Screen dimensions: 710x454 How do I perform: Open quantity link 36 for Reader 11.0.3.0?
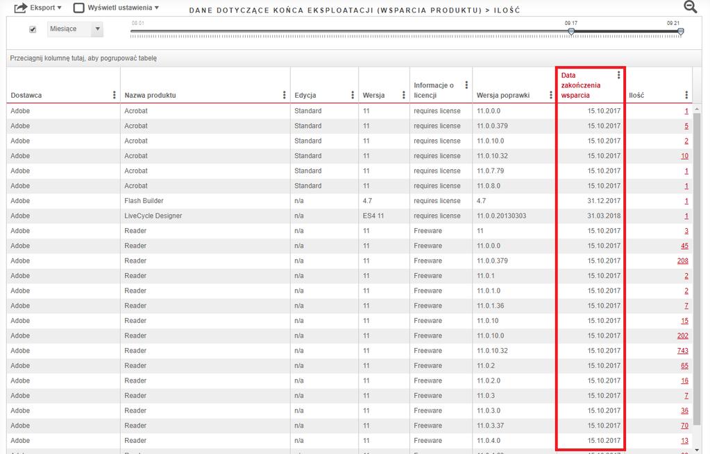coord(684,410)
